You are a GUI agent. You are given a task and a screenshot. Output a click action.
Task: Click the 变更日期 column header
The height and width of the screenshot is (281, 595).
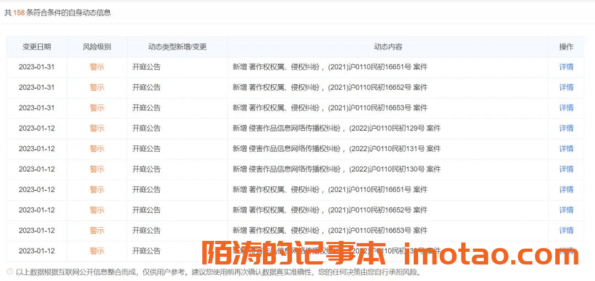pyautogui.click(x=36, y=47)
